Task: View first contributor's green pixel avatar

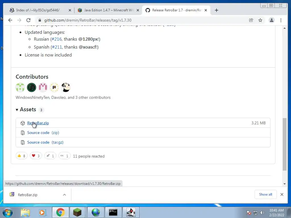Action: tap(20, 87)
